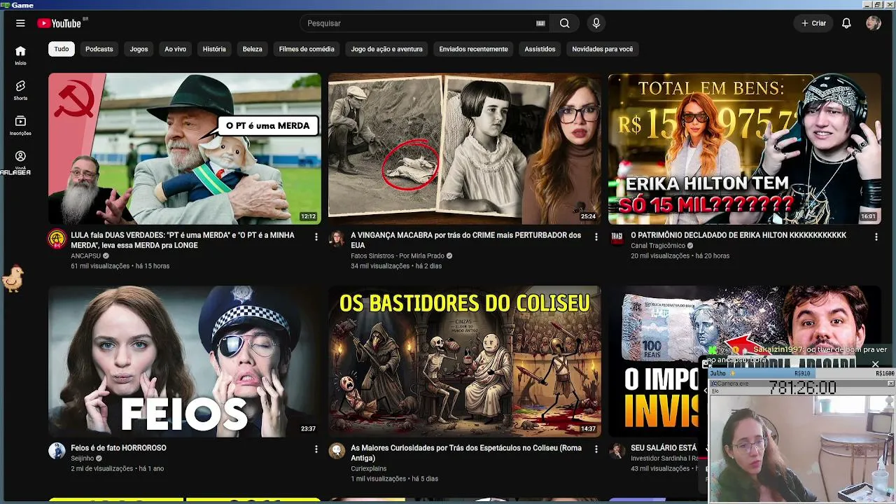The height and width of the screenshot is (504, 896).
Task: Click the magnifier search button
Action: point(564,23)
